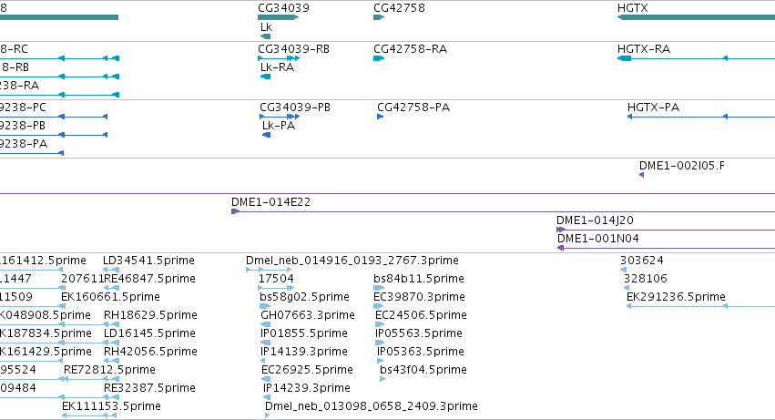Select the bs84b11.5prime EST label
775x420 pixels.
click(x=419, y=279)
